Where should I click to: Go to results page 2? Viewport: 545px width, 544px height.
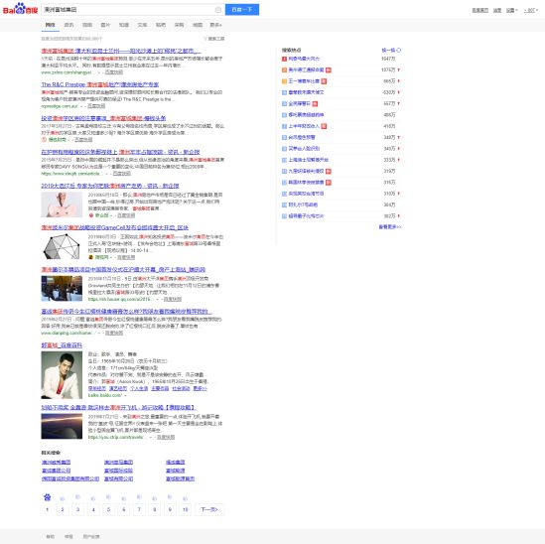coord(63,509)
